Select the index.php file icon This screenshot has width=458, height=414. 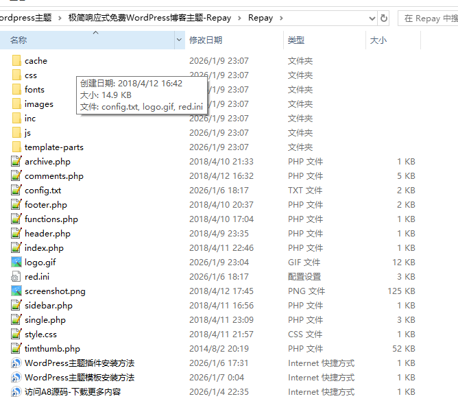[16, 248]
